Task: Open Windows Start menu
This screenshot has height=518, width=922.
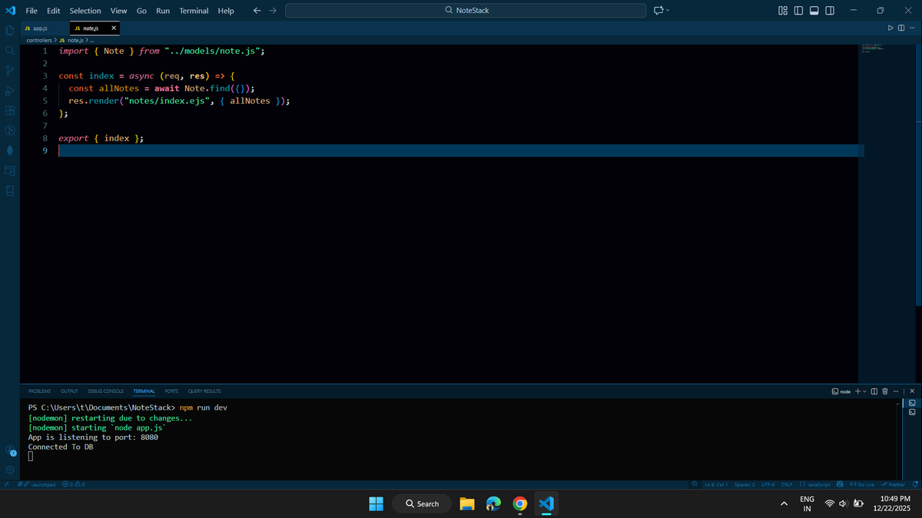Action: coord(376,503)
